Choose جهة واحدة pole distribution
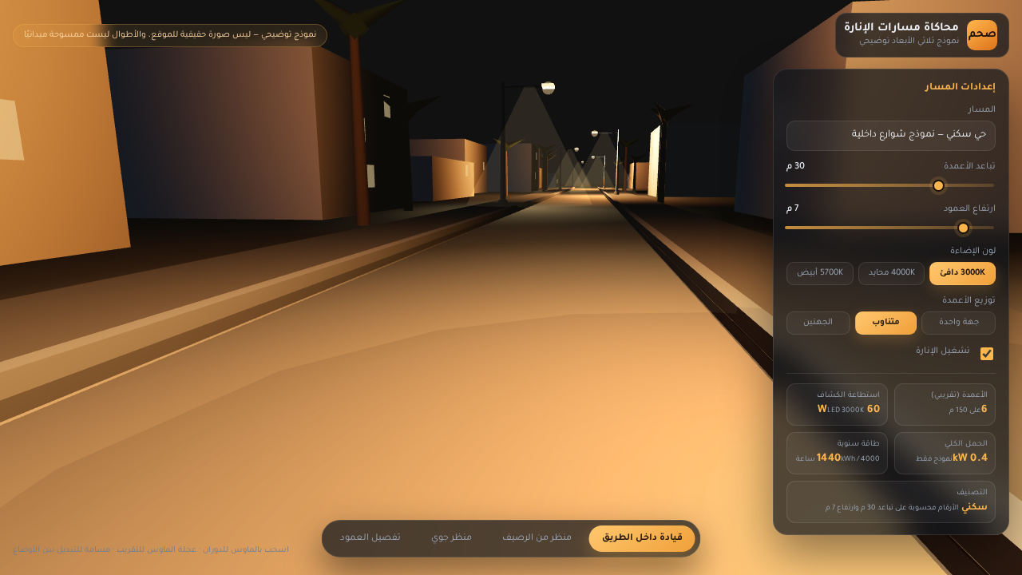Image resolution: width=1022 pixels, height=575 pixels. tap(958, 323)
